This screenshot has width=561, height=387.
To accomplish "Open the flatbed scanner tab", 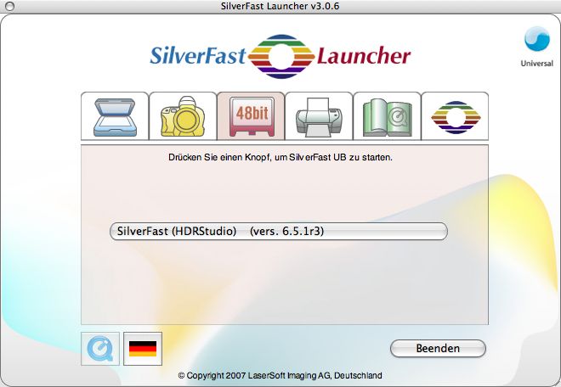I will point(115,116).
